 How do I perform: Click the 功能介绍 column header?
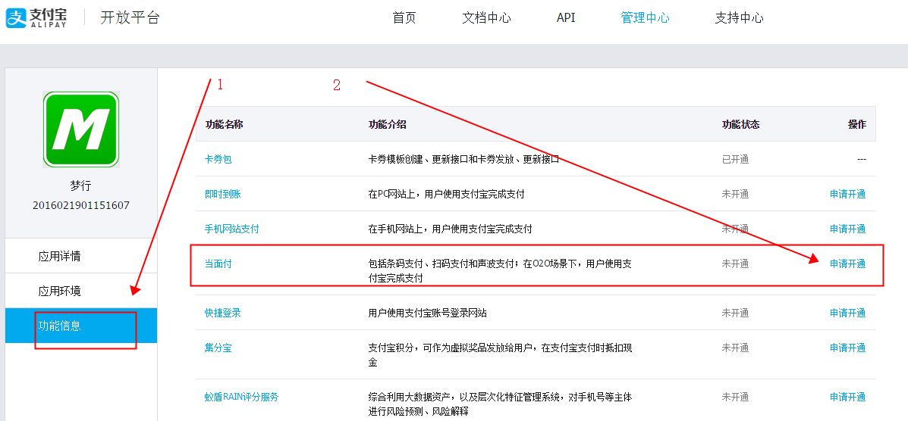click(388, 124)
